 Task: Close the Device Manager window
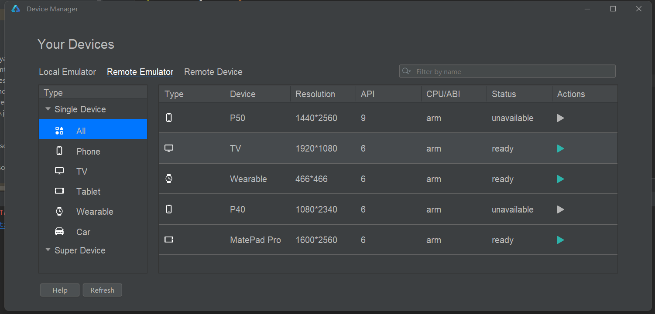[x=639, y=9]
